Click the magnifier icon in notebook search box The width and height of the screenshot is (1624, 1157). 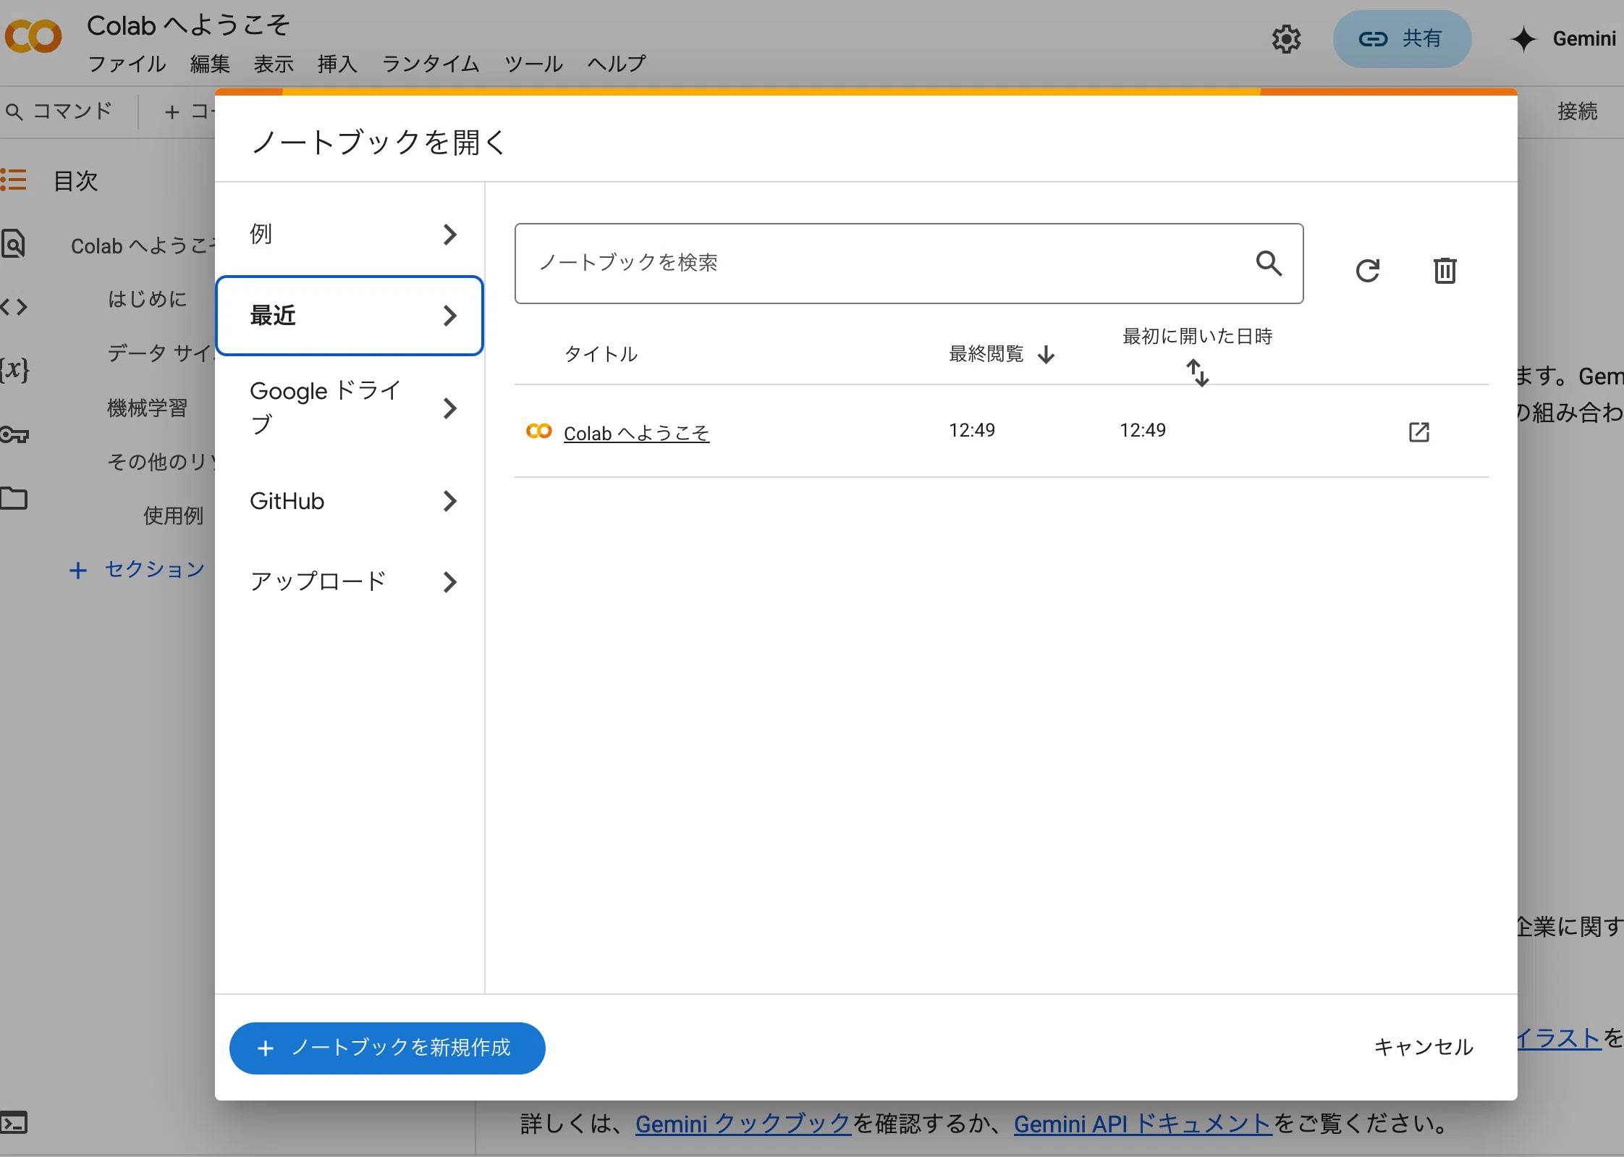coord(1269,263)
